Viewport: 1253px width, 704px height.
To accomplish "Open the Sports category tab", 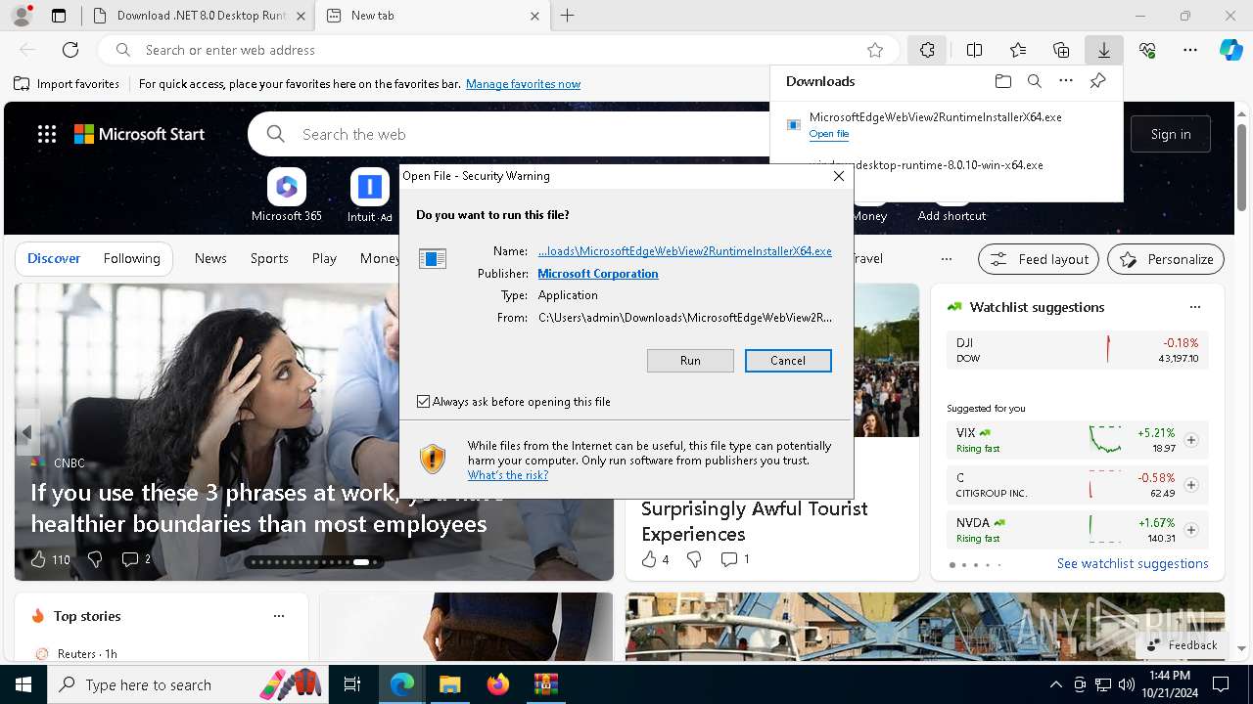I will [269, 258].
